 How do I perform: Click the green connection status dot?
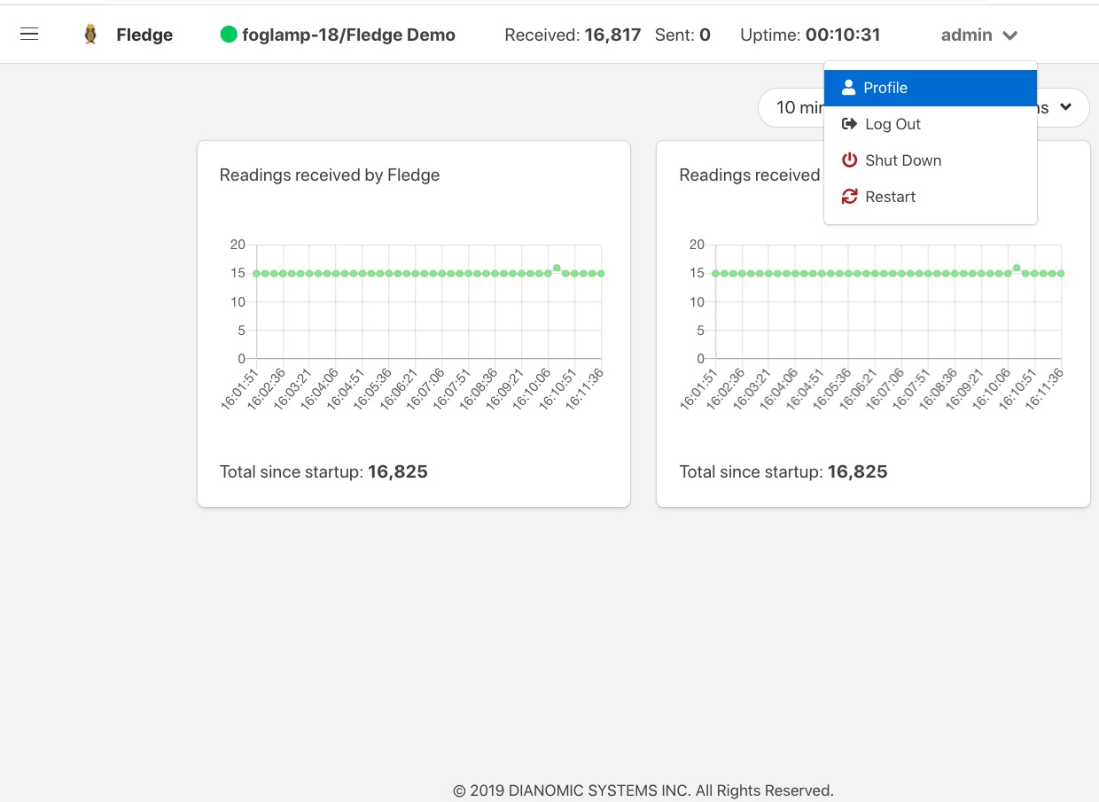(x=229, y=35)
